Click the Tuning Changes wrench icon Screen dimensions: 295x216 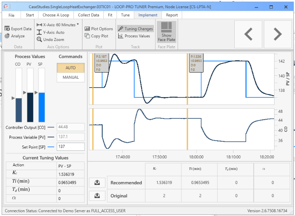[x=121, y=29]
